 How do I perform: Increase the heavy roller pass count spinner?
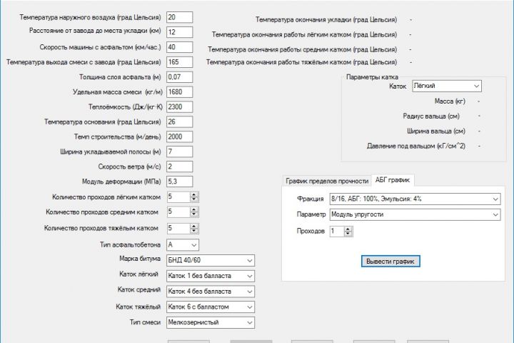tap(194, 226)
